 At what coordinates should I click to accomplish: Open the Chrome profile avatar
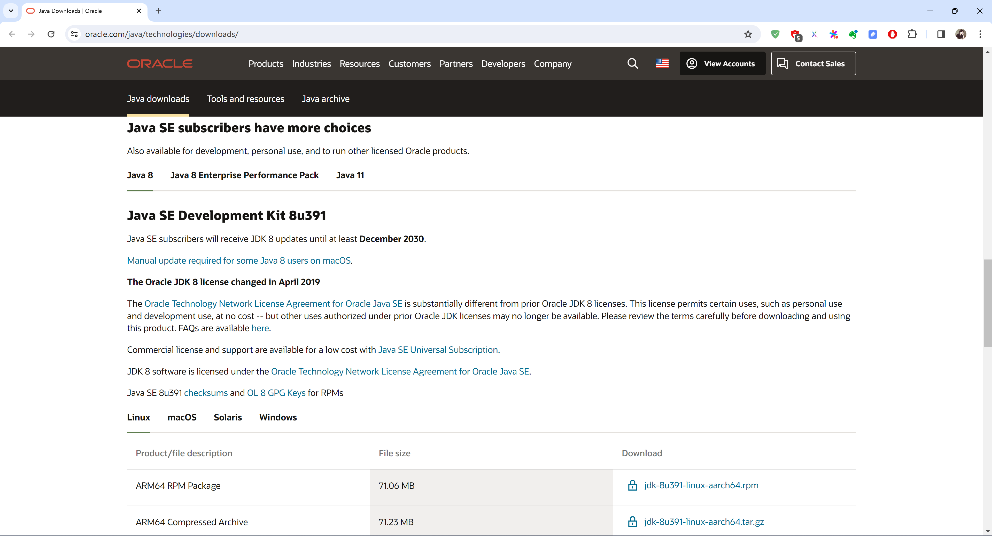[x=961, y=34]
